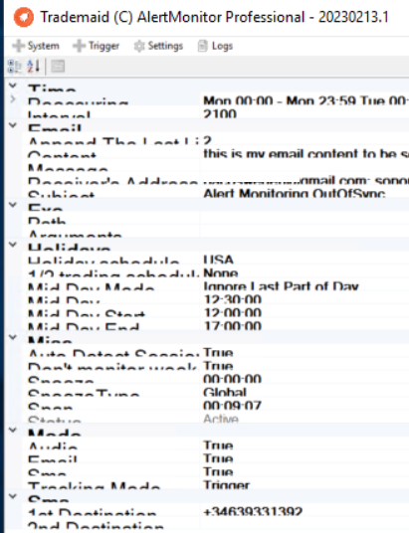Collapse the Exe category
Screen dimensions: 409x533
pyautogui.click(x=13, y=205)
